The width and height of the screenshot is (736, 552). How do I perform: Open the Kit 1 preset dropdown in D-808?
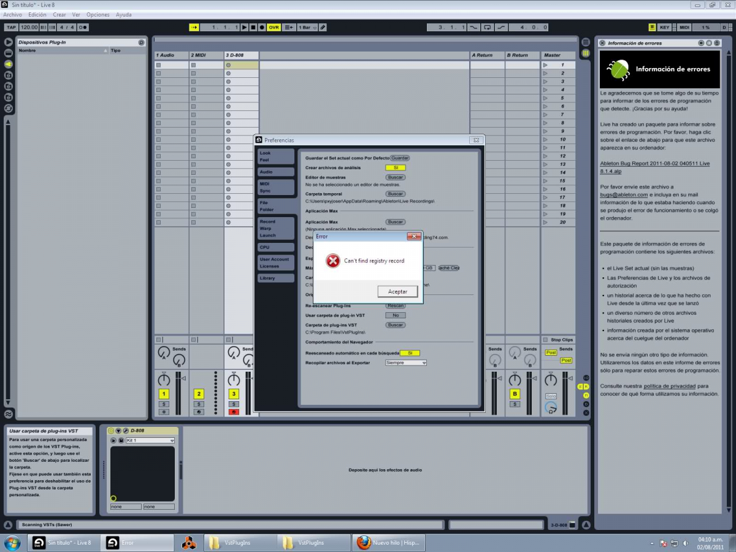tap(150, 440)
